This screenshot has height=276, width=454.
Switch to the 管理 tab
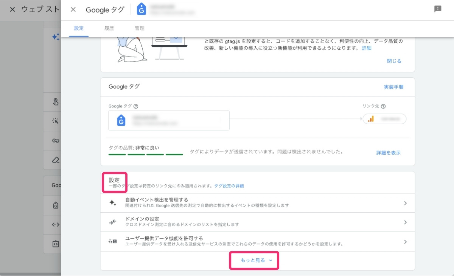click(x=140, y=28)
